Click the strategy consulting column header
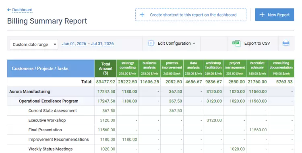The width and height of the screenshot is (302, 153). point(128,68)
